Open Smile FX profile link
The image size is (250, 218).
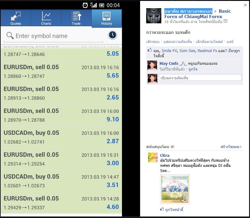click(169, 51)
